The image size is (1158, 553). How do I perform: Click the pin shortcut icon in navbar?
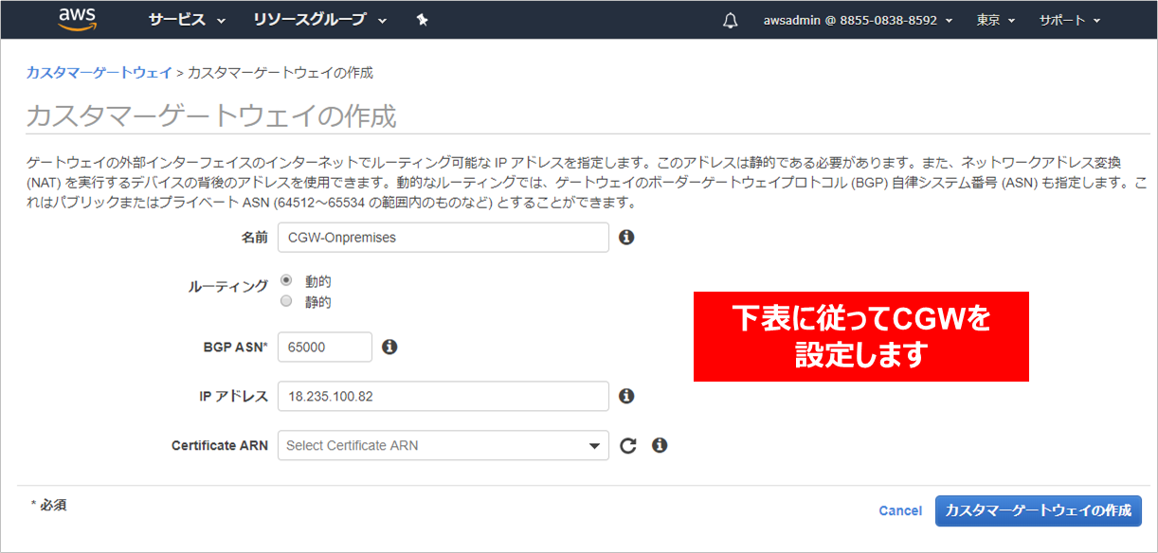pyautogui.click(x=423, y=20)
